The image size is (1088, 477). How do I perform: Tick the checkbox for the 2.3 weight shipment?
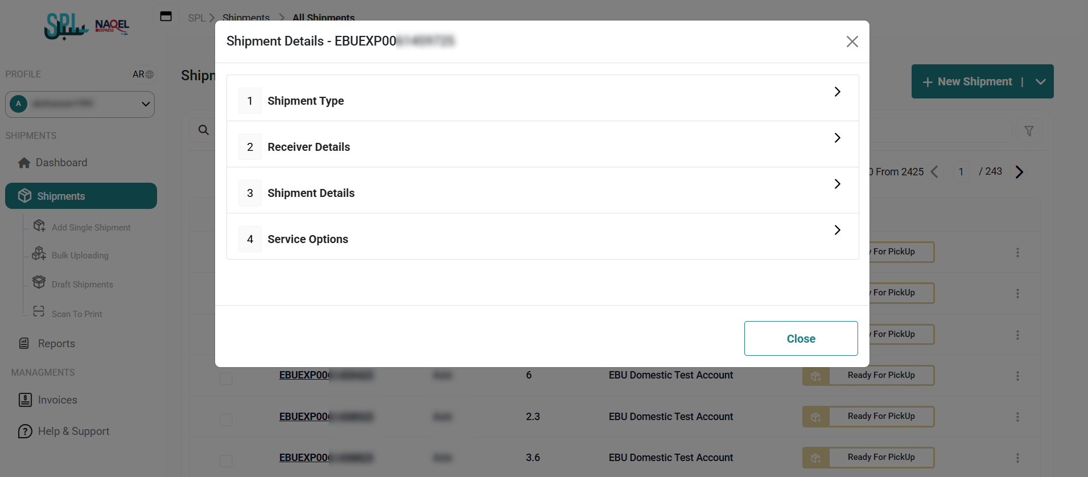pos(226,420)
